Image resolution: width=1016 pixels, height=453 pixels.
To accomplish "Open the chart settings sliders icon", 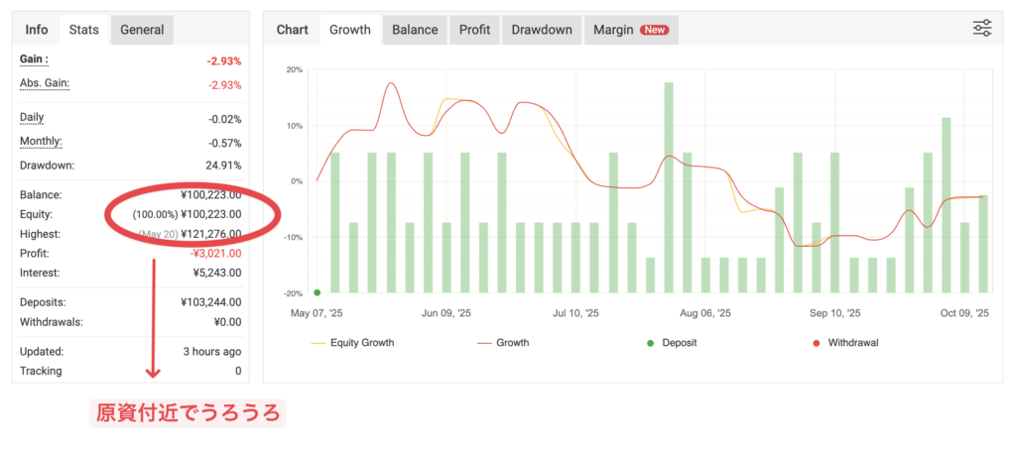I will tap(981, 29).
